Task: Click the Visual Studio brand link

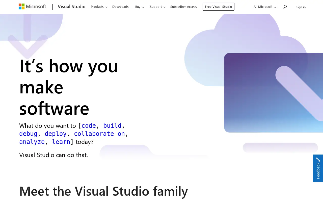Action: click(72, 7)
